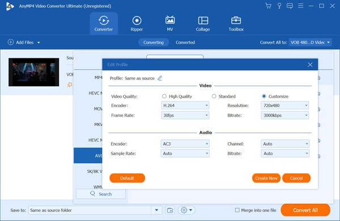Viewport: 340px width, 221px height.
Task: Open the Sample Rate dropdown
Action: click(x=185, y=154)
